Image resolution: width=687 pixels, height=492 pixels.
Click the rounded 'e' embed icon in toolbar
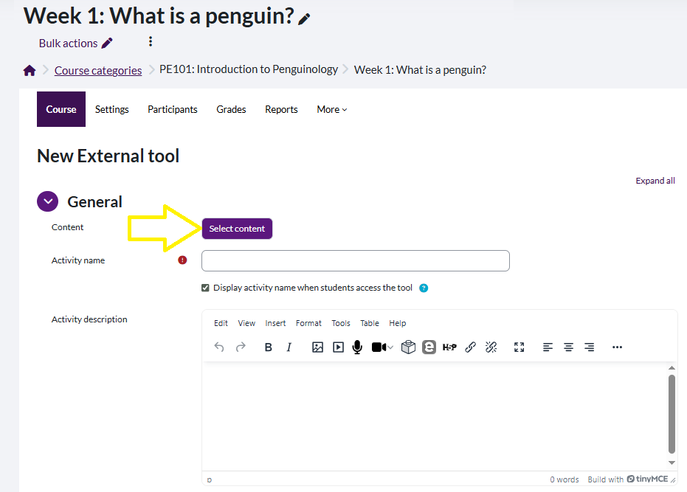click(429, 347)
